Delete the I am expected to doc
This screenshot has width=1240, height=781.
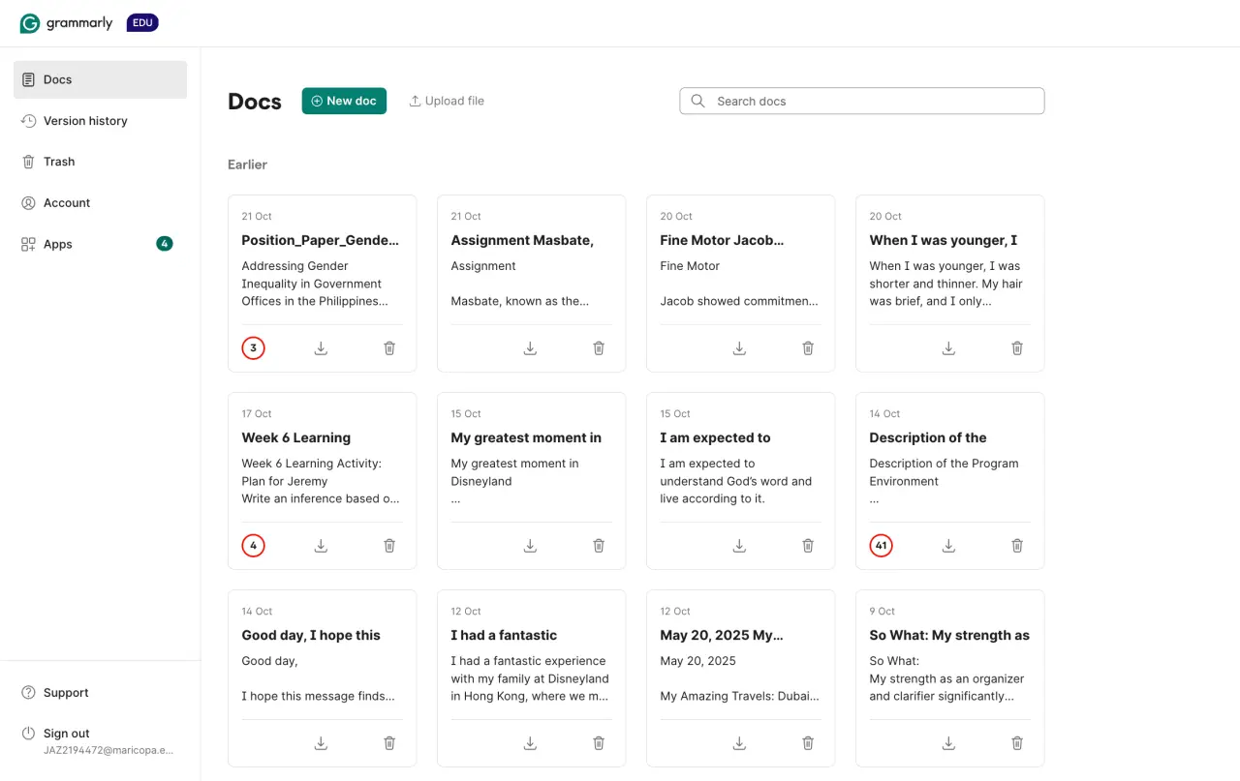point(808,546)
